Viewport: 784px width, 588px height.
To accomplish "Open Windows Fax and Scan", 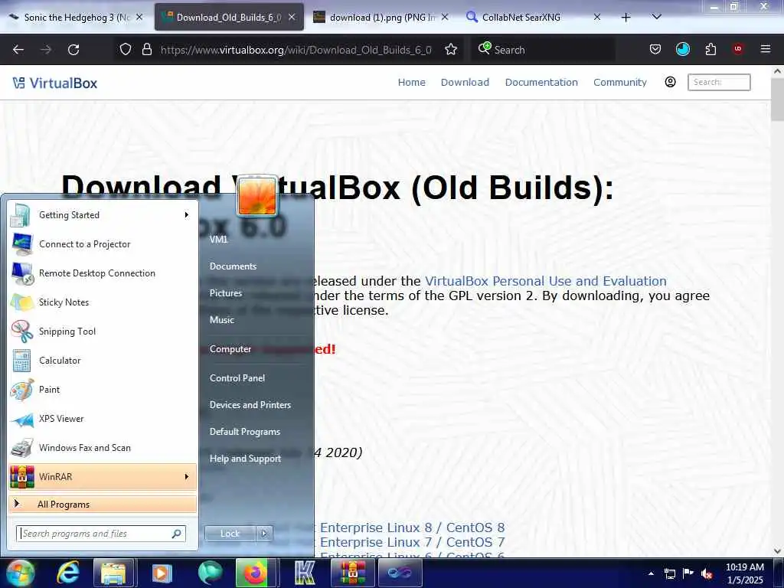I will [x=103, y=447].
